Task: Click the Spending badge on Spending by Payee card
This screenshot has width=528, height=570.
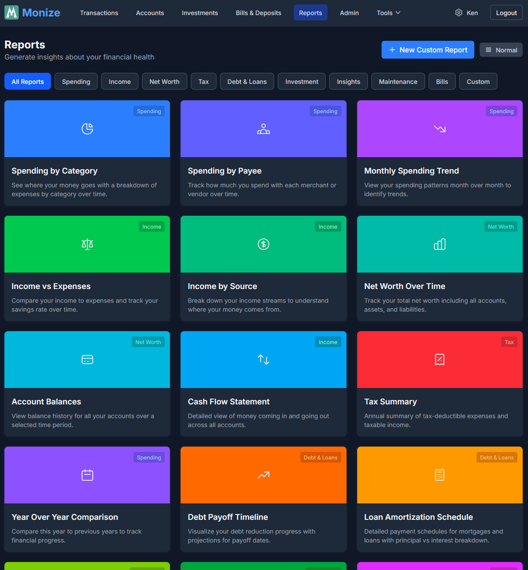Action: [x=325, y=111]
